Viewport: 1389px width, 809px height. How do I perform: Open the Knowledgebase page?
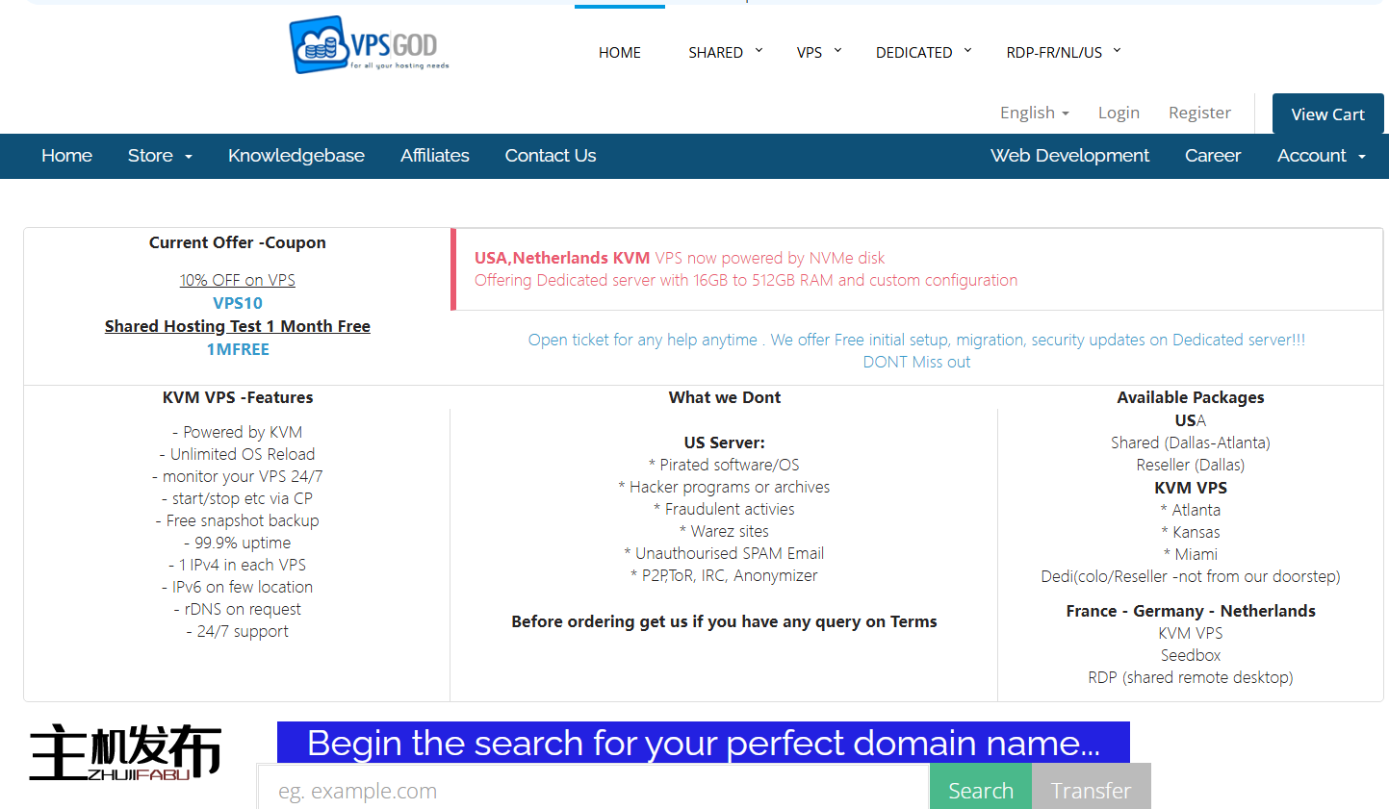[x=296, y=156]
